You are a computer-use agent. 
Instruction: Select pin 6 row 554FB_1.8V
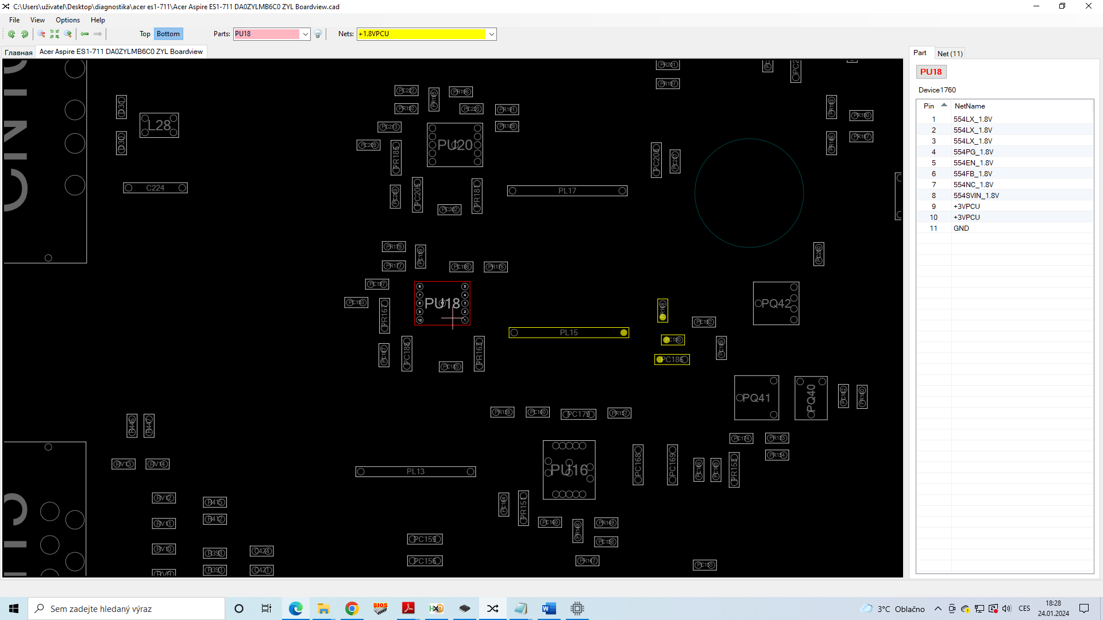coord(1005,174)
